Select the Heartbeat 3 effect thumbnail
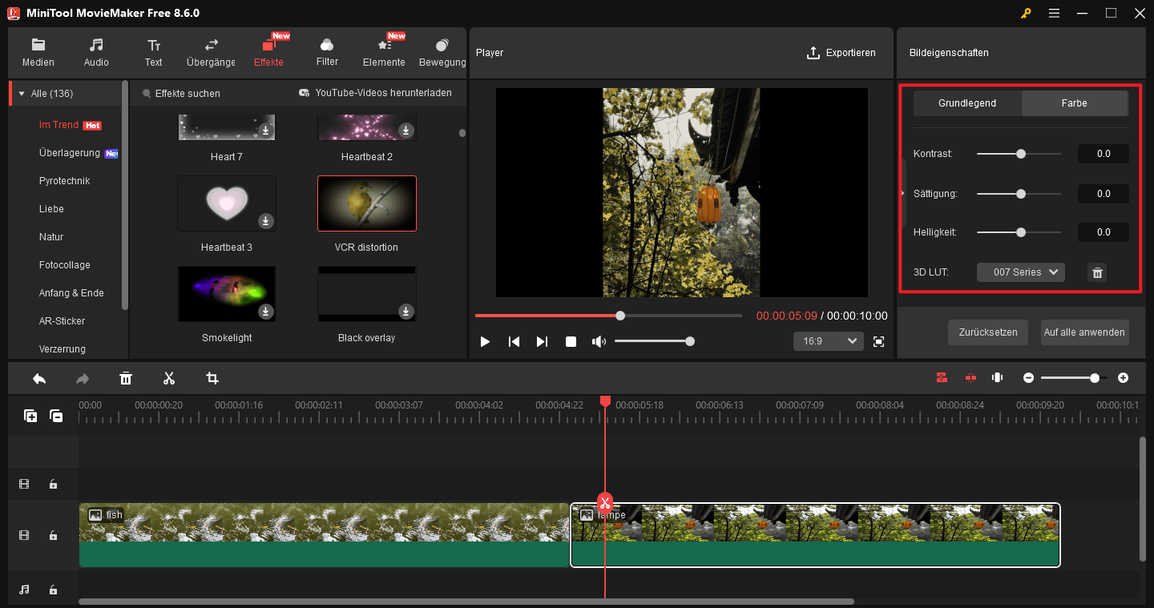Image resolution: width=1154 pixels, height=608 pixels. (227, 203)
